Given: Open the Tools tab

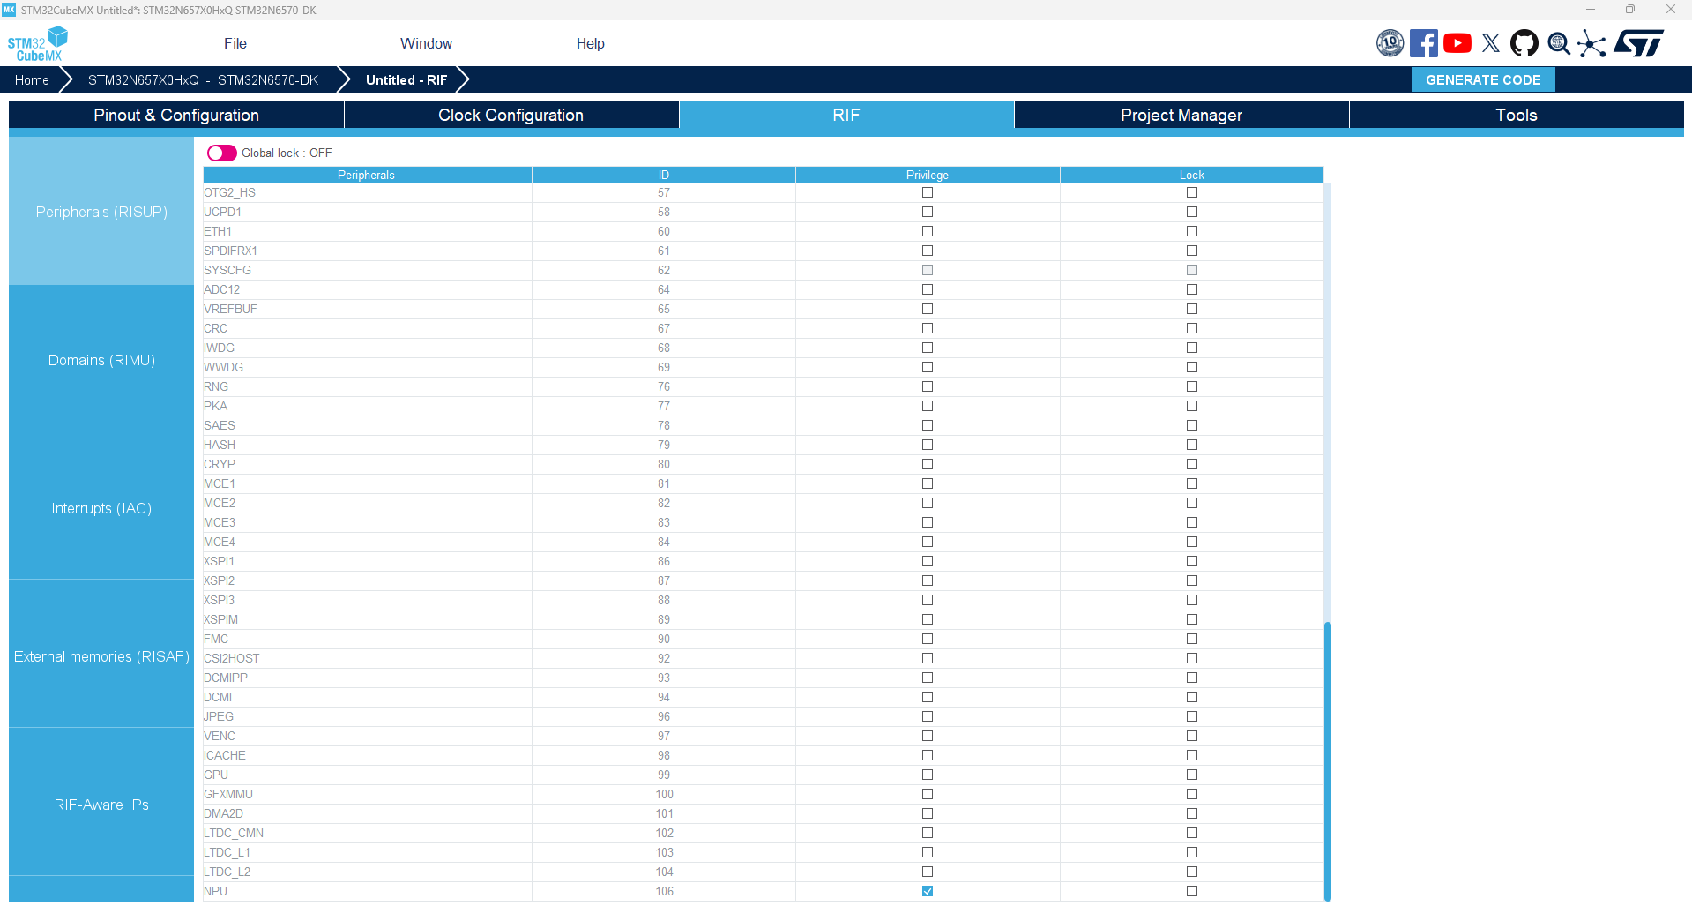Looking at the screenshot, I should pyautogui.click(x=1517, y=115).
